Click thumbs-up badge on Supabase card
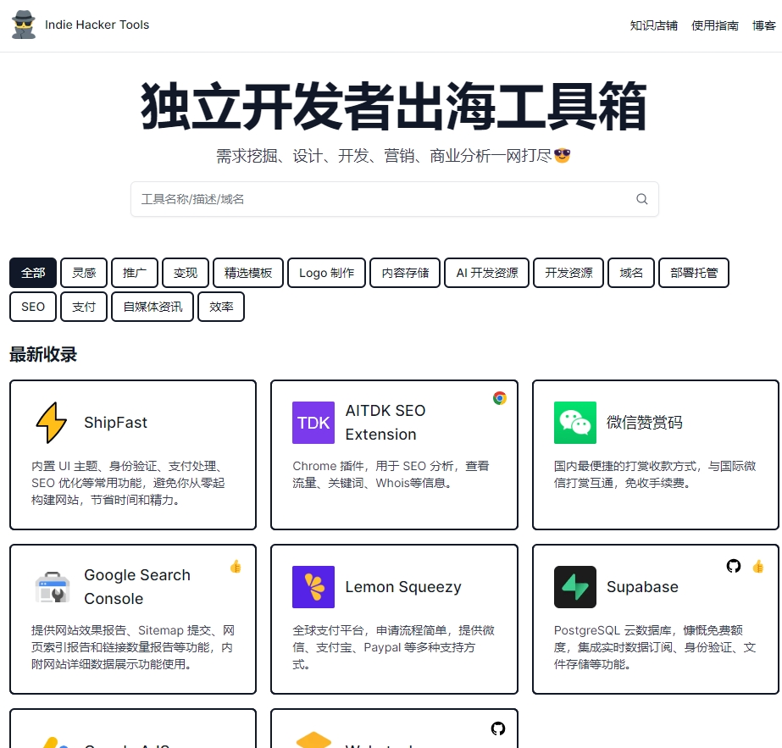Image resolution: width=782 pixels, height=748 pixels. [x=758, y=567]
